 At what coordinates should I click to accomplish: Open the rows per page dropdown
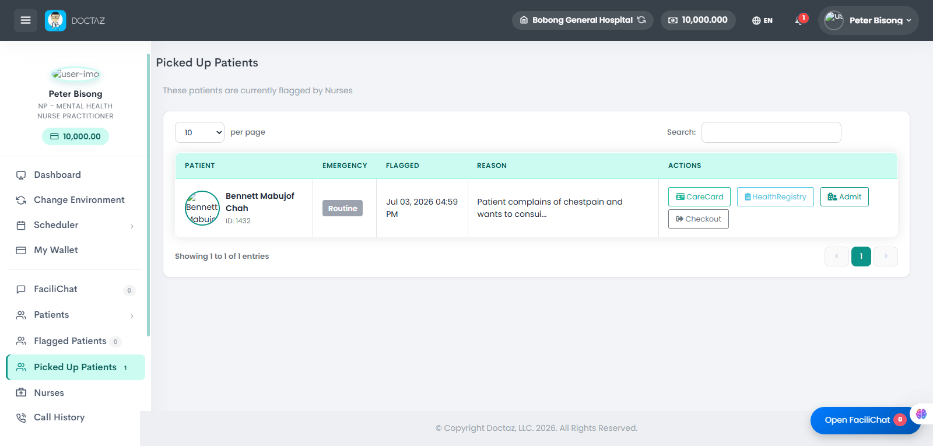point(199,132)
